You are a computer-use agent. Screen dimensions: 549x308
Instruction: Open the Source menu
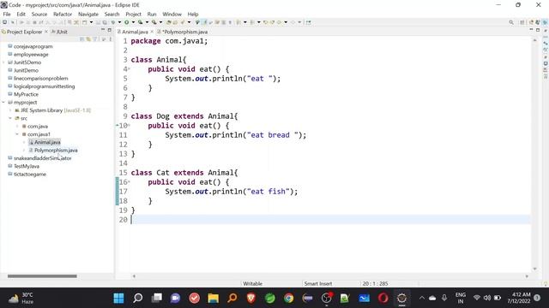click(39, 14)
